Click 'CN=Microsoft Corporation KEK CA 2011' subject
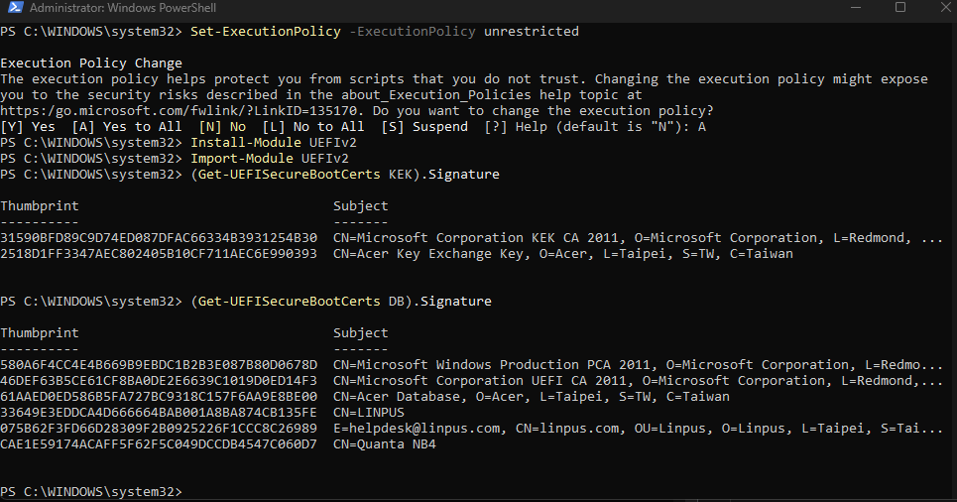Image resolution: width=957 pixels, height=502 pixels. [638, 237]
